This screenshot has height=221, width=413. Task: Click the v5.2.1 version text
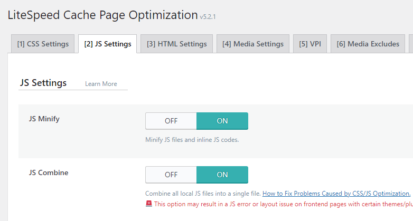(208, 17)
